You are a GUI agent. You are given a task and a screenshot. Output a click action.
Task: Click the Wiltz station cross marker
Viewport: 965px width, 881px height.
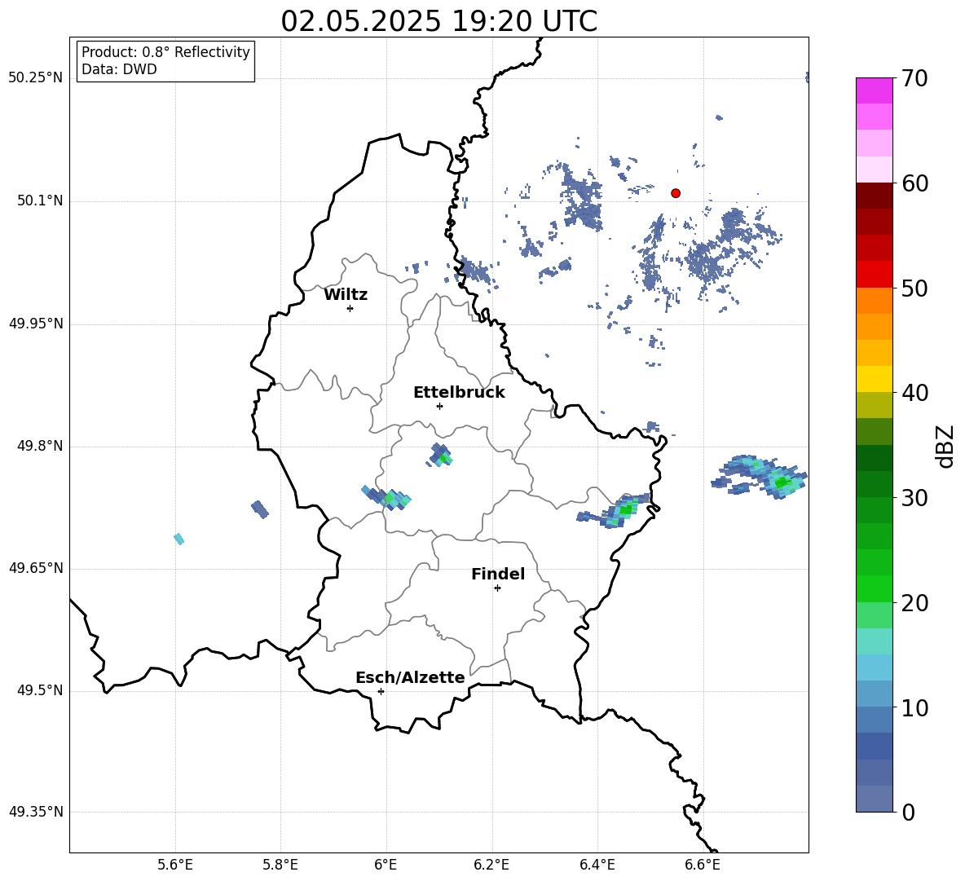tap(350, 308)
